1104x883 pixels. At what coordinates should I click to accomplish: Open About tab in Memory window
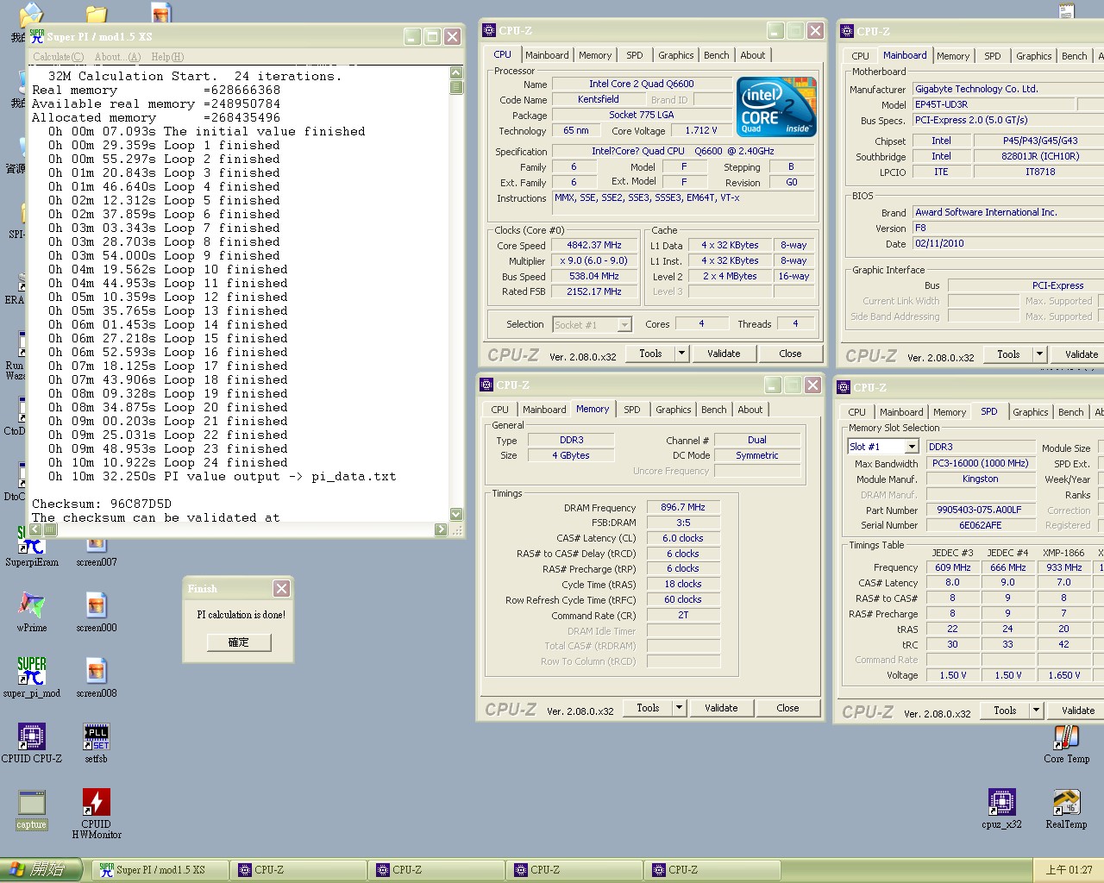(750, 410)
